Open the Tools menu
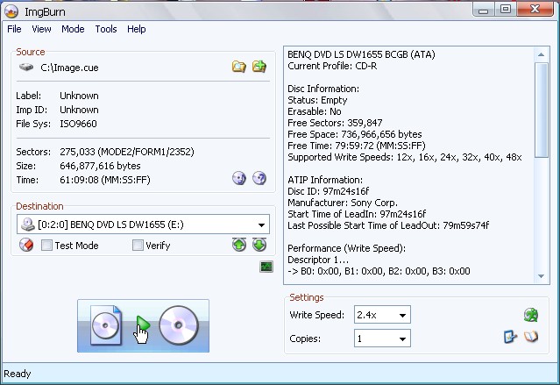 (x=106, y=29)
